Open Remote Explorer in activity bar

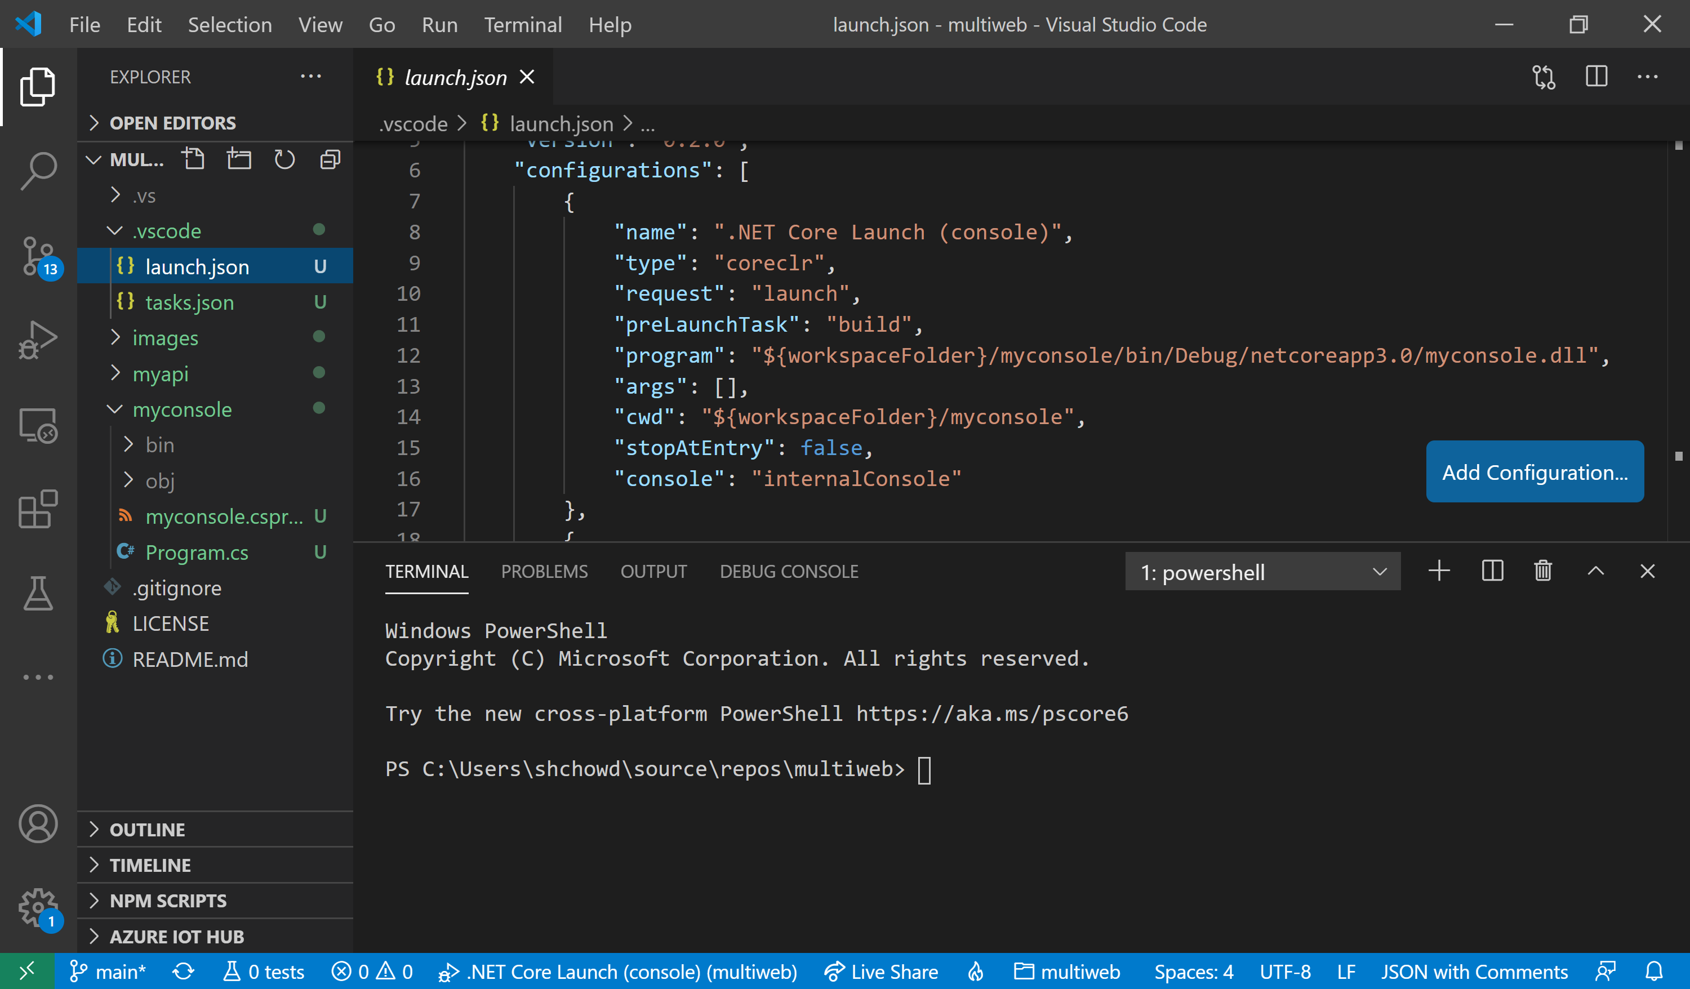coord(38,425)
